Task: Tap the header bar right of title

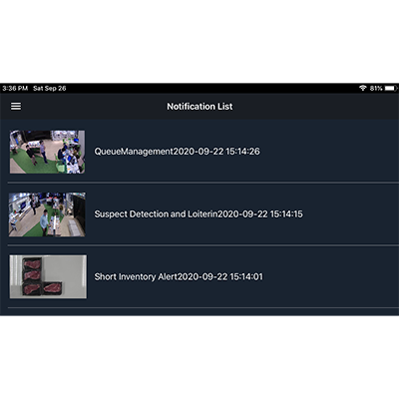Action: click(x=316, y=107)
